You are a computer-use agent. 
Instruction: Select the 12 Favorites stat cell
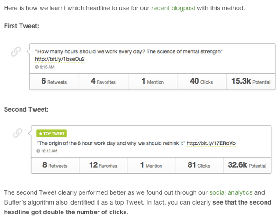click(103, 165)
